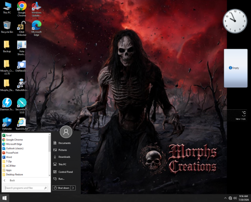The width and height of the screenshot is (251, 202).
Task: Click the New York weather gadget
Action: coord(236,115)
